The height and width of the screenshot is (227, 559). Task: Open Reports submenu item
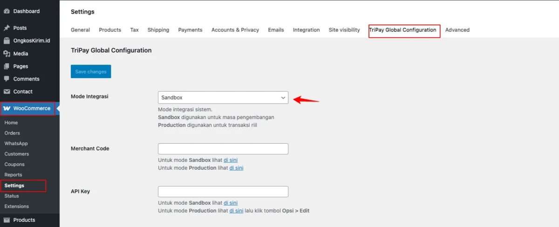pyautogui.click(x=14, y=175)
